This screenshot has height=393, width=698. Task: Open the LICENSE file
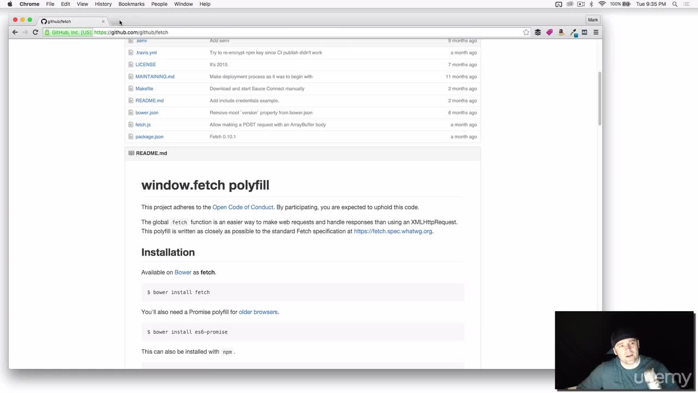(146, 64)
